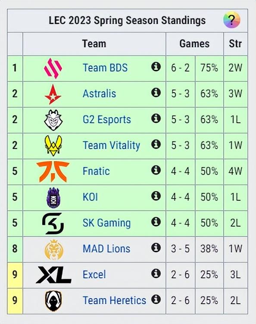
Task: Open the info icon beside Team BDS
Action: pyautogui.click(x=156, y=67)
